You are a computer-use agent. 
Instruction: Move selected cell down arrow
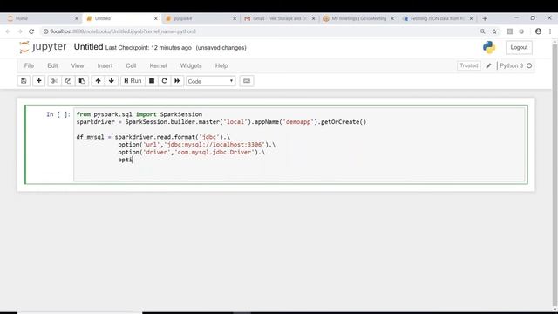[x=112, y=81]
